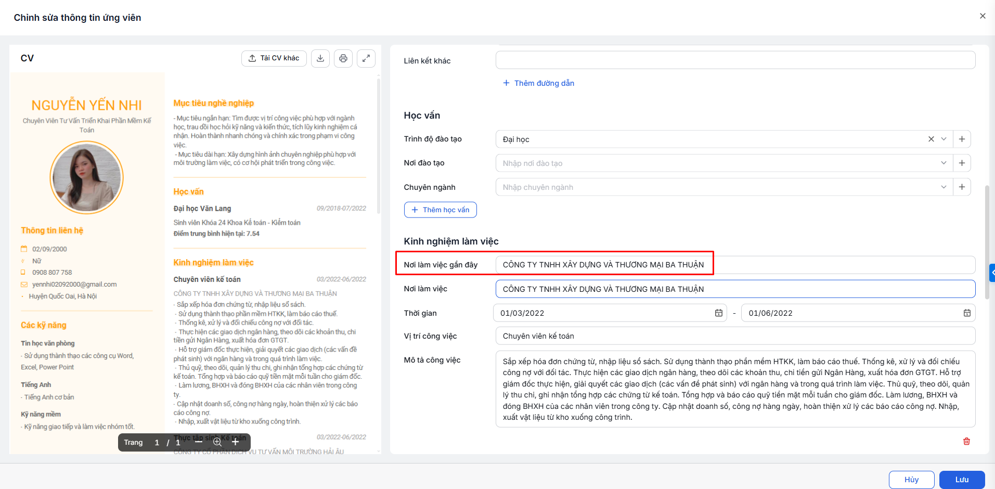Click the CV current page number field

coord(157,442)
